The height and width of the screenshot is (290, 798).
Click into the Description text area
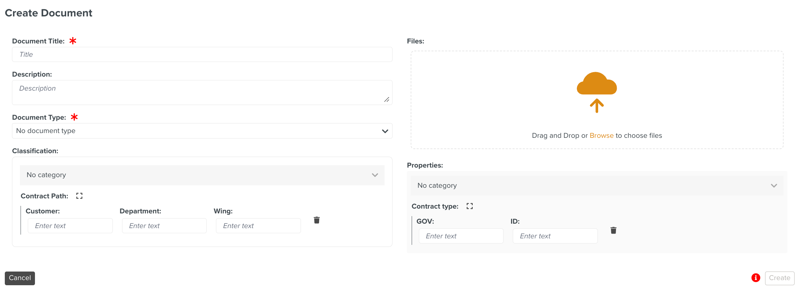pos(202,92)
